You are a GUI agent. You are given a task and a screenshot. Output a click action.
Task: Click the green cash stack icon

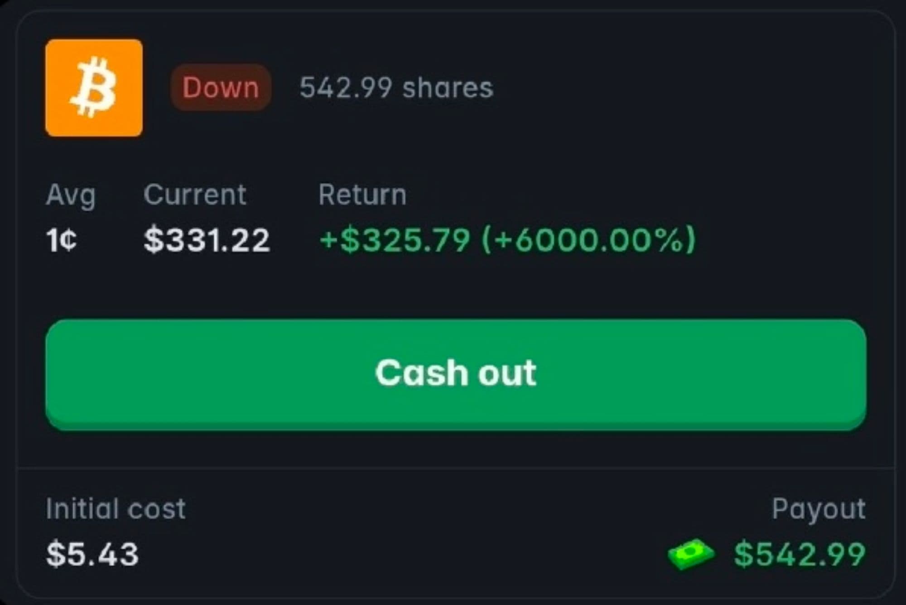[690, 554]
